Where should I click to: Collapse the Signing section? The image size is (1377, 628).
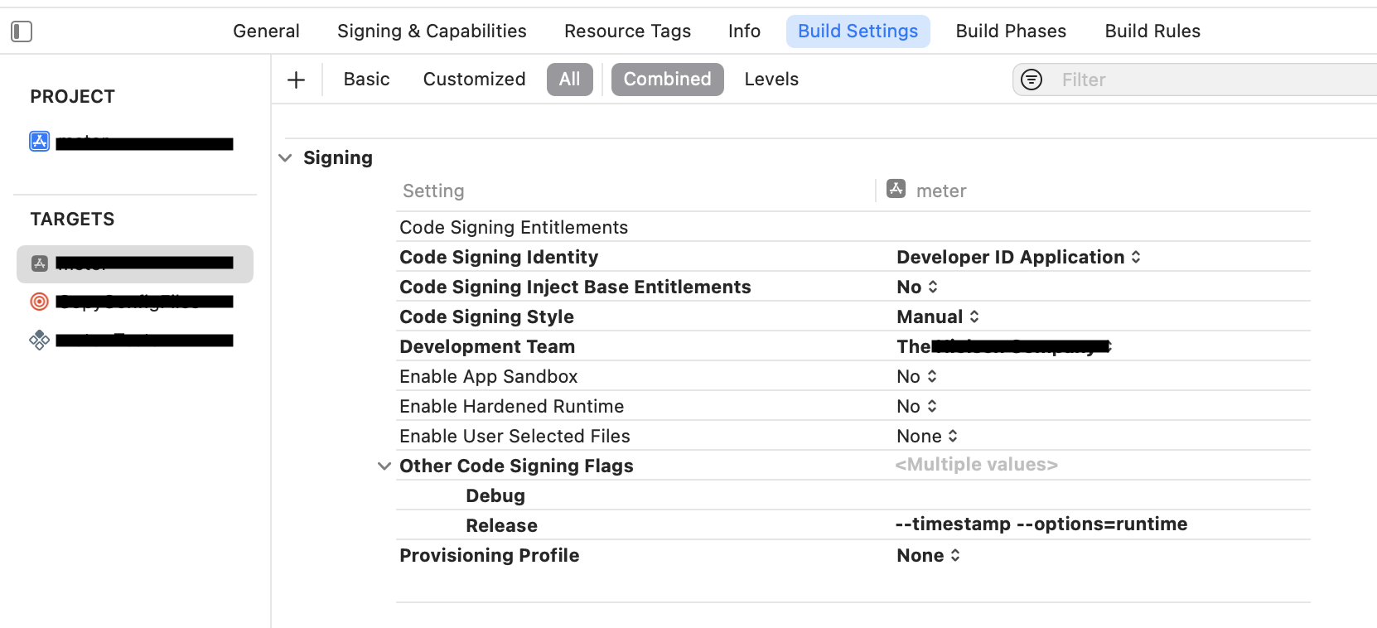coord(286,158)
